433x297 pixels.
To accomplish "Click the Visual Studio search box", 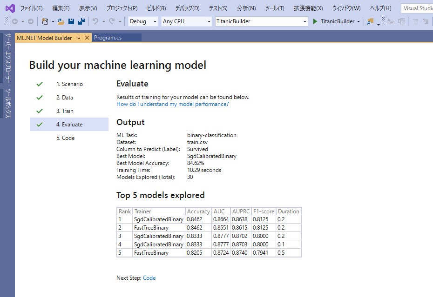I will 417,8.
